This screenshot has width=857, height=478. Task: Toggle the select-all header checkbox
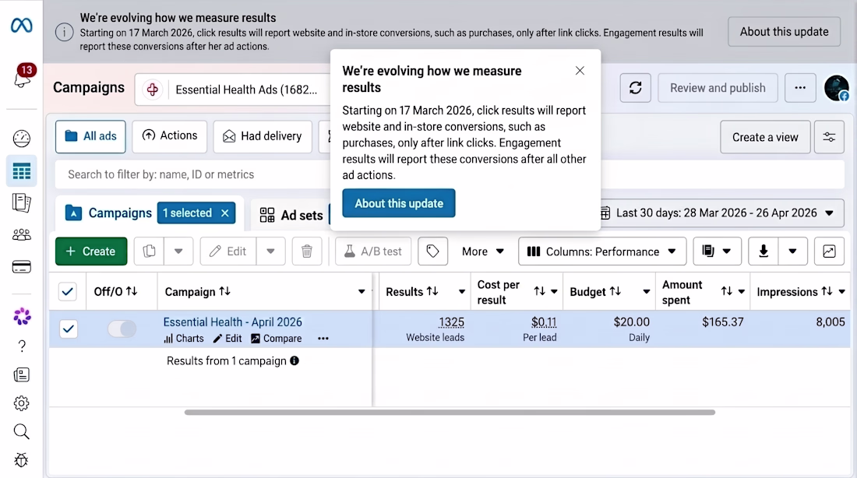pyautogui.click(x=68, y=292)
